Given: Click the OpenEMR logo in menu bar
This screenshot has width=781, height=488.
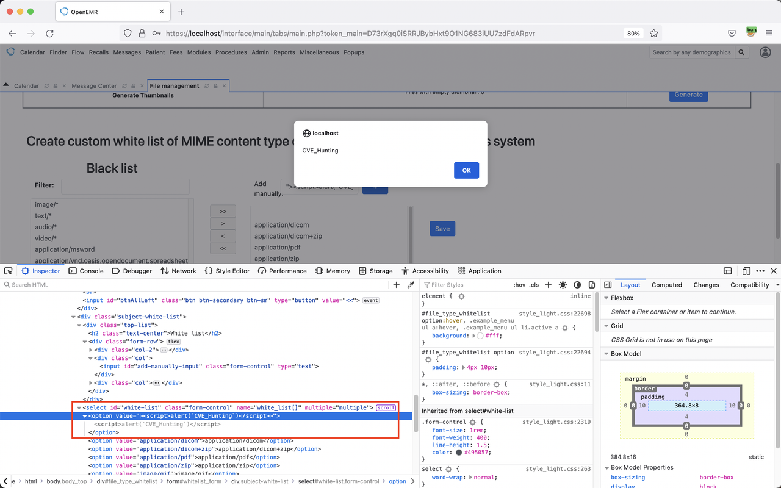Looking at the screenshot, I should [10, 52].
